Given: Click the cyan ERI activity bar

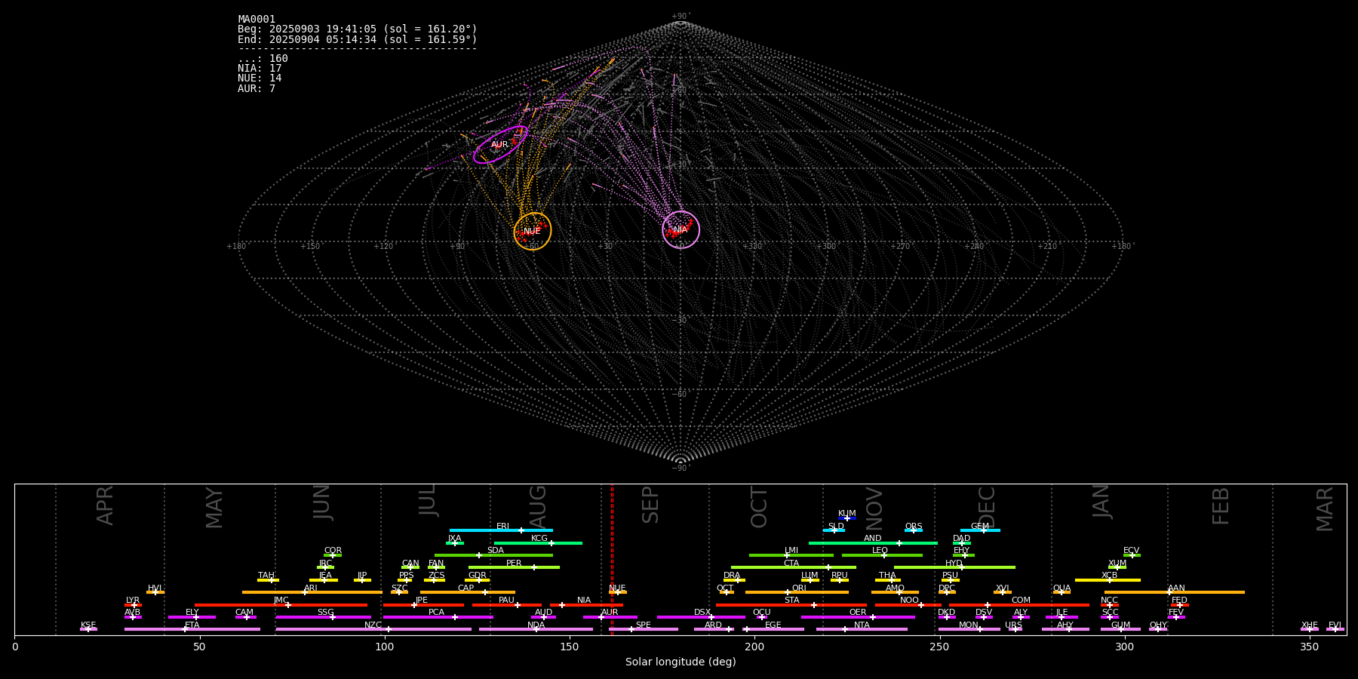Looking at the screenshot, I should click(483, 530).
